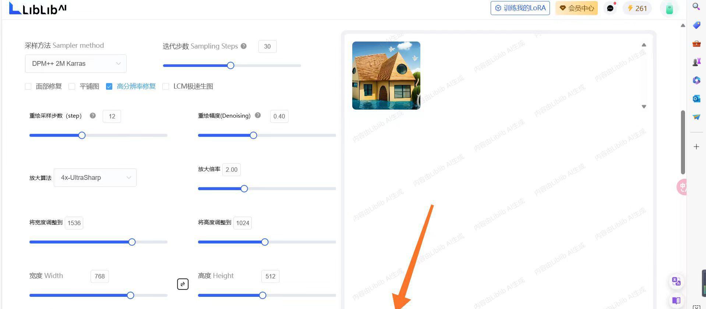Open the chat messages bubble icon
This screenshot has height=309, width=706.
tap(610, 8)
